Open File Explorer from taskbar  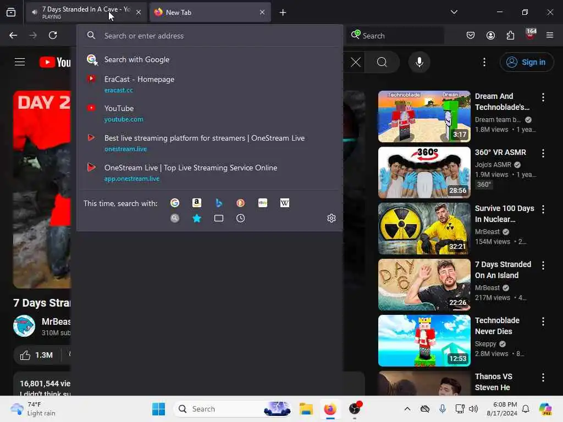[x=306, y=409]
